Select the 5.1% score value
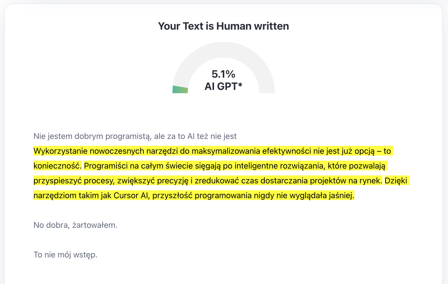 (x=223, y=74)
